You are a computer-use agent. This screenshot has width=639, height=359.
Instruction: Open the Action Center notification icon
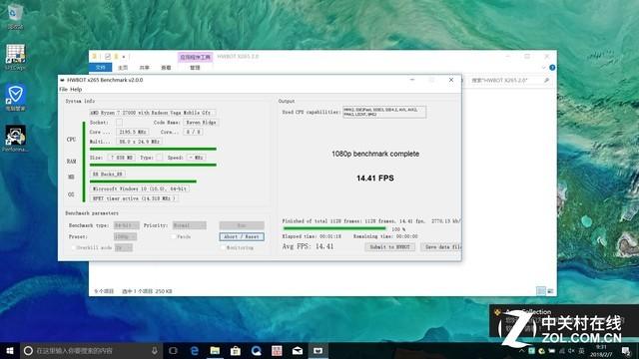(626, 350)
